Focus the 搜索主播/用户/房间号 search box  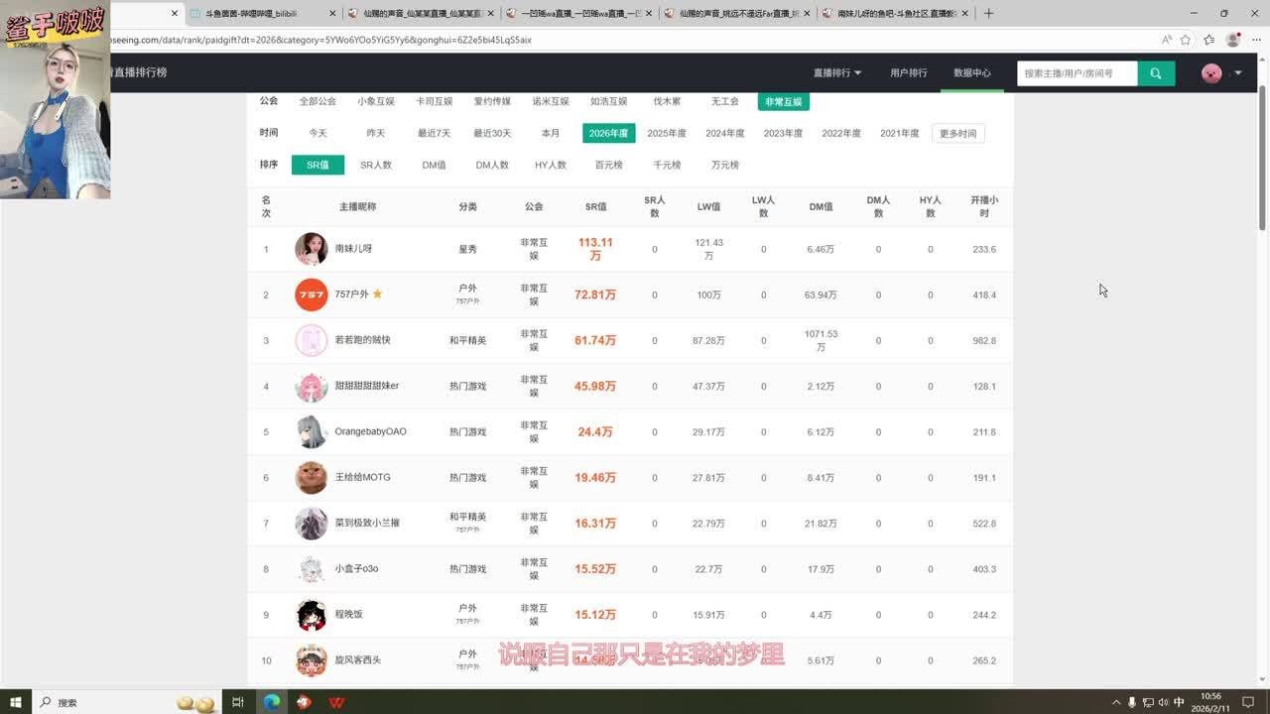[1077, 73]
